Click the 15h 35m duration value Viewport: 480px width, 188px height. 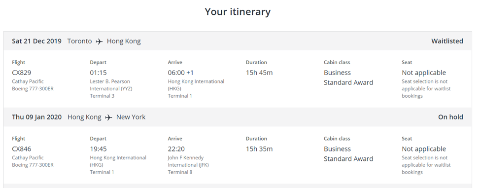pyautogui.click(x=259, y=149)
